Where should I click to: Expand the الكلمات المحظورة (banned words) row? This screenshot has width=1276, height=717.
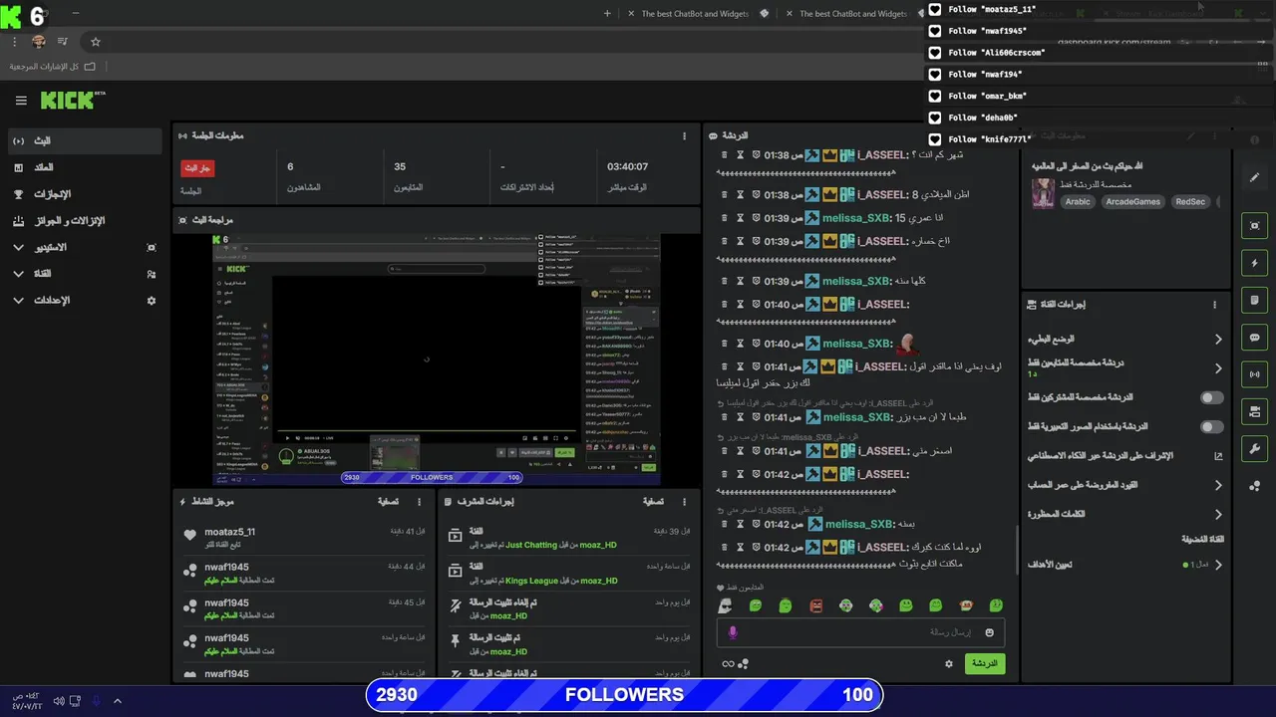1124,514
